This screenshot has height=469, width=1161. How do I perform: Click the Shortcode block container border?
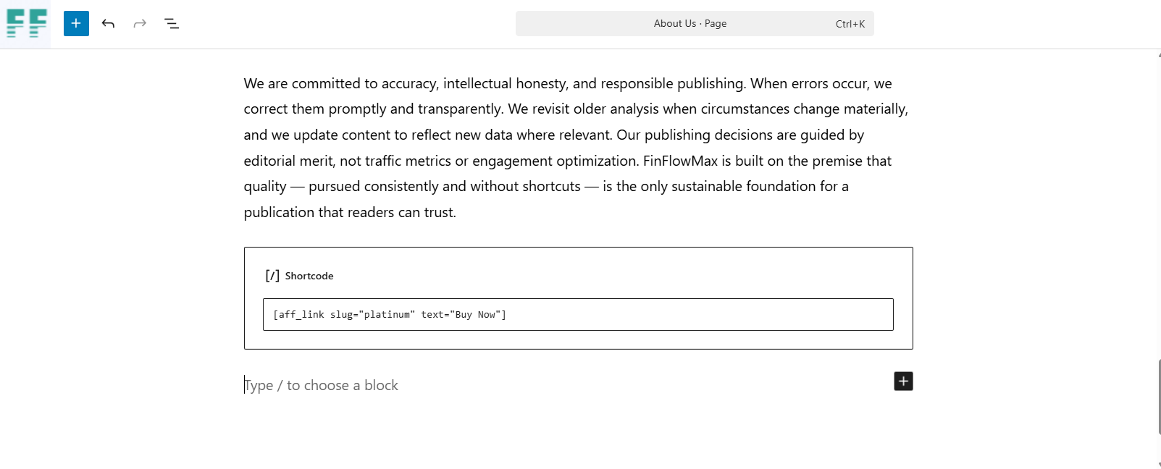pos(578,247)
